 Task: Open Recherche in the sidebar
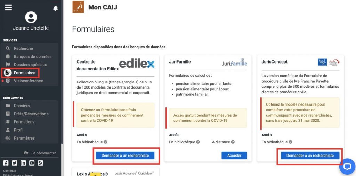23,48
